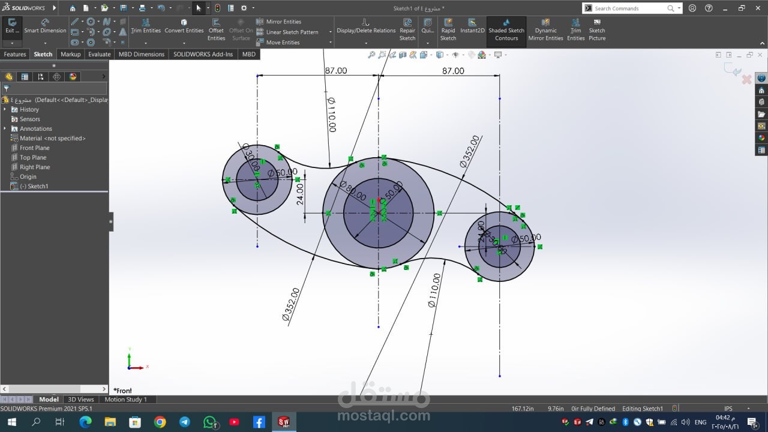
Task: Click the Smart Dimension tool
Action: [45, 26]
